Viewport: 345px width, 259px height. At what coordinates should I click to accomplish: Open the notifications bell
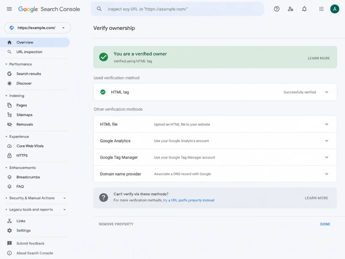coord(304,9)
